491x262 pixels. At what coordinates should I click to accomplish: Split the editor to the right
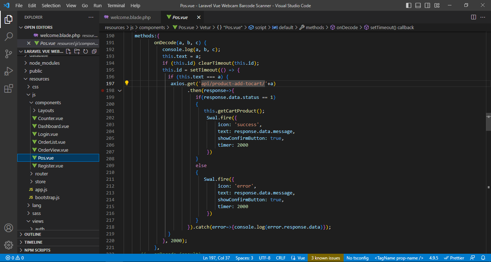point(473,17)
